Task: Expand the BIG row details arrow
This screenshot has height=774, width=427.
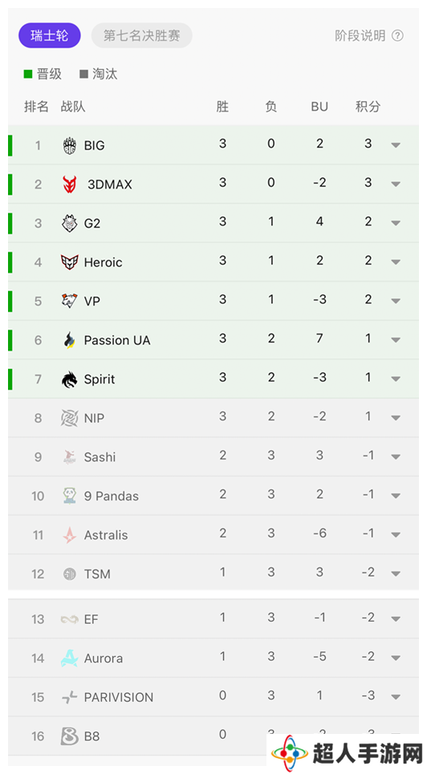Action: (x=396, y=145)
